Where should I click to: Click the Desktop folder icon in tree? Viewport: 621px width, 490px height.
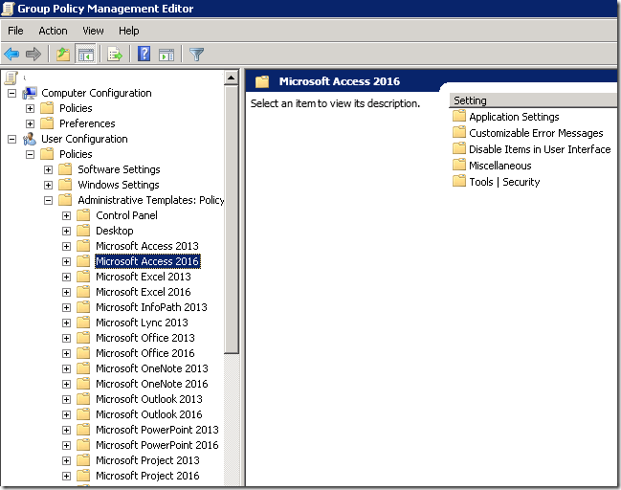click(83, 231)
